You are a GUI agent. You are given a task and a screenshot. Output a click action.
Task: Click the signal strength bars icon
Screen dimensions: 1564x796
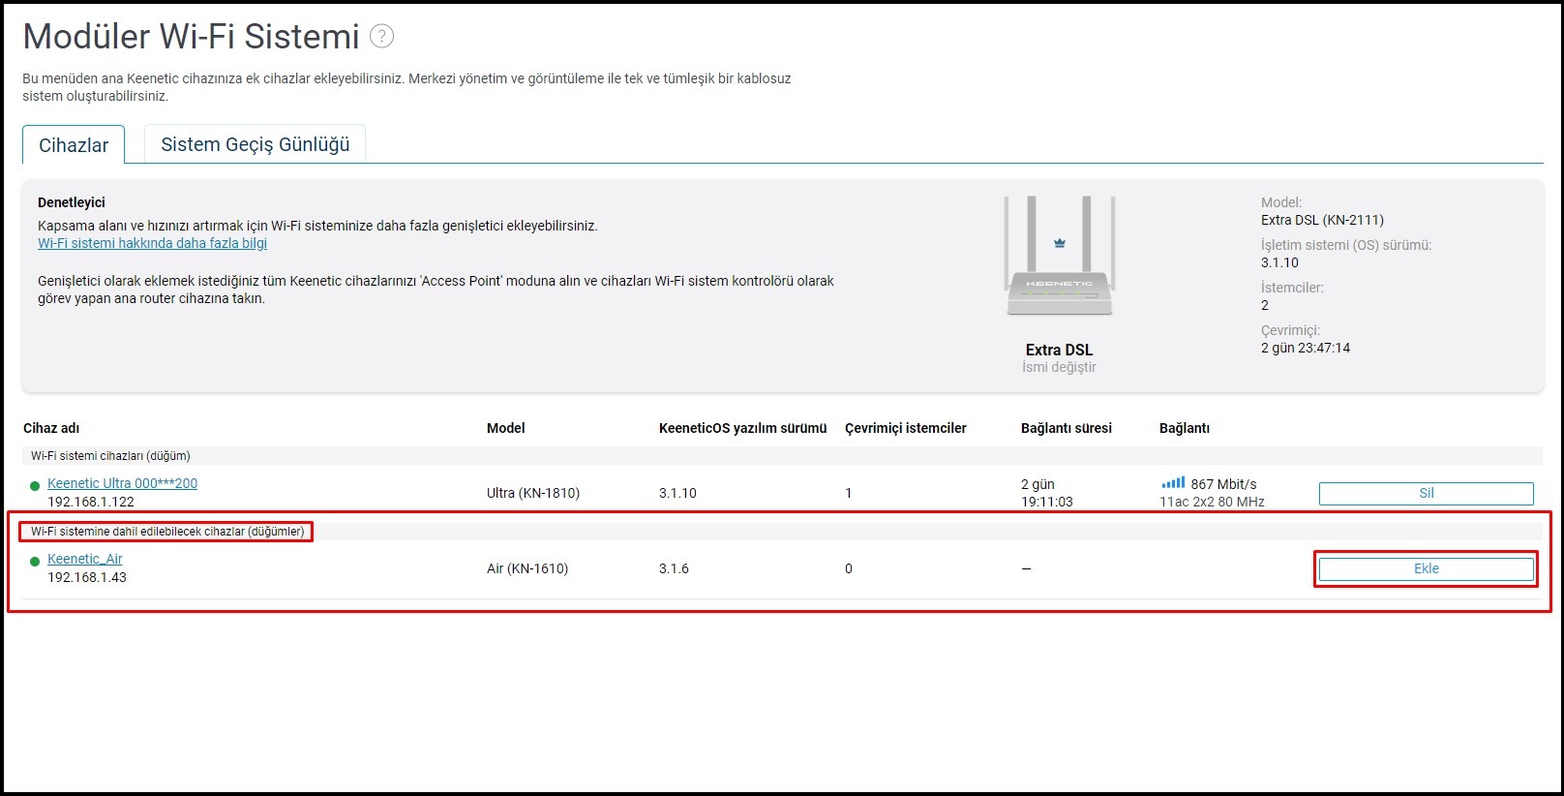(1173, 482)
